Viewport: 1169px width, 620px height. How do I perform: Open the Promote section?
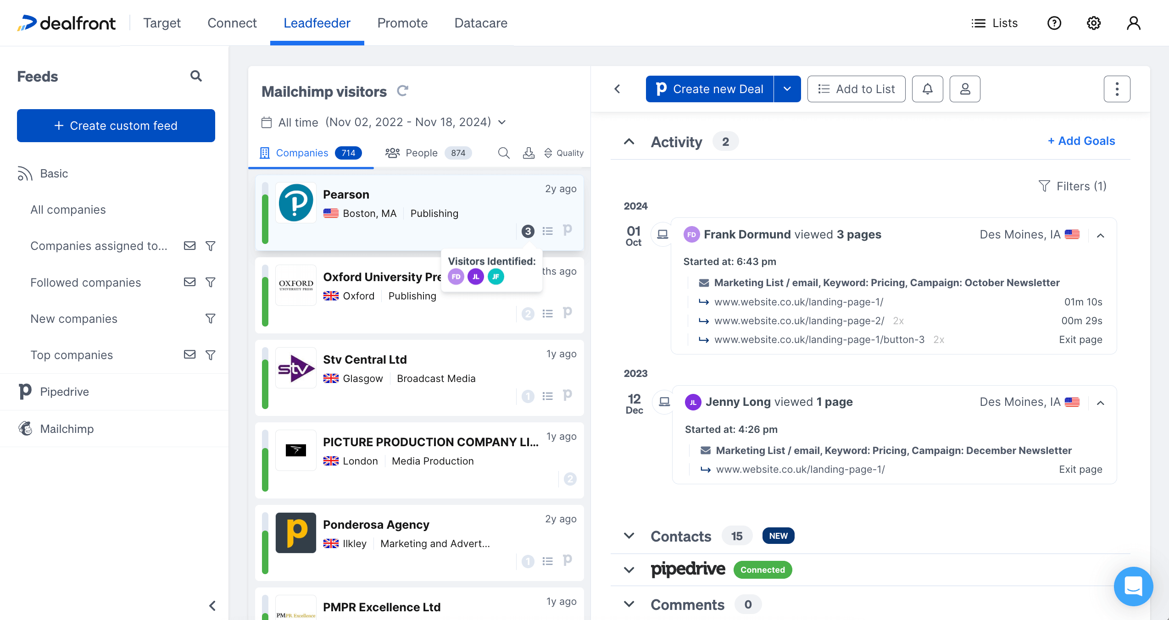(402, 23)
